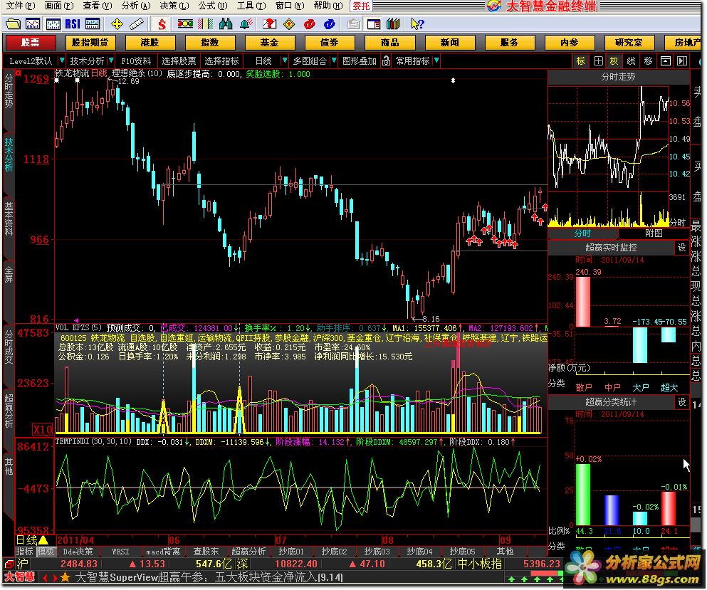
Task: Open the 公式(U) menu
Action: pyautogui.click(x=213, y=6)
